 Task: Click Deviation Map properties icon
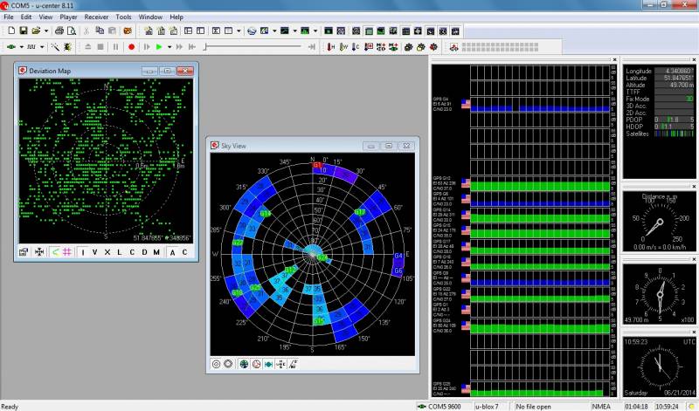(24, 252)
